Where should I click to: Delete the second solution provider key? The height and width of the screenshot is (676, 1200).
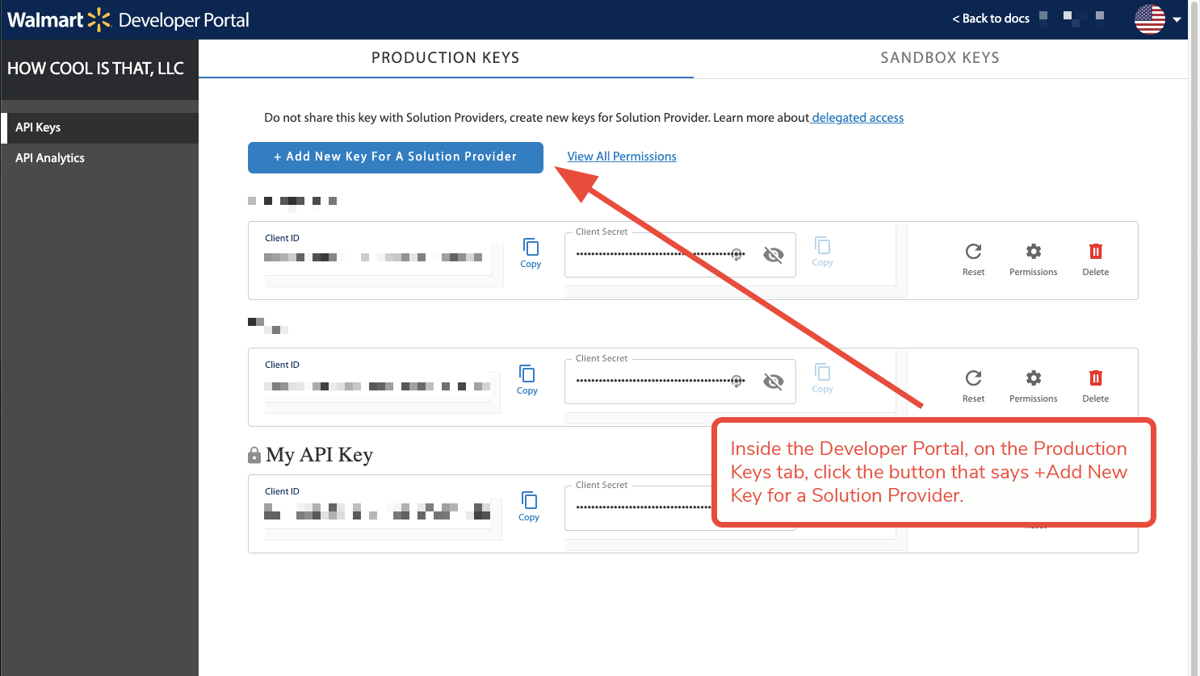coord(1095,386)
